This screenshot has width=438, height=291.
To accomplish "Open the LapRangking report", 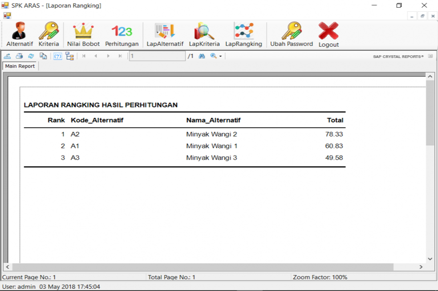I will point(243,35).
